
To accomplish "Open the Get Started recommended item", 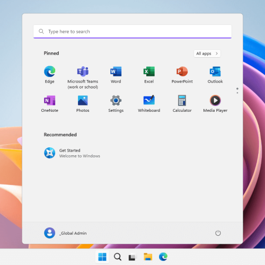I will point(72,153).
